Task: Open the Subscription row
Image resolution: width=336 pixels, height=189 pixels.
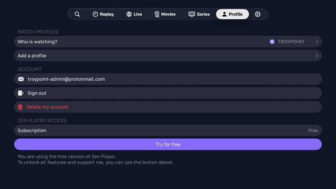Action: (168, 130)
